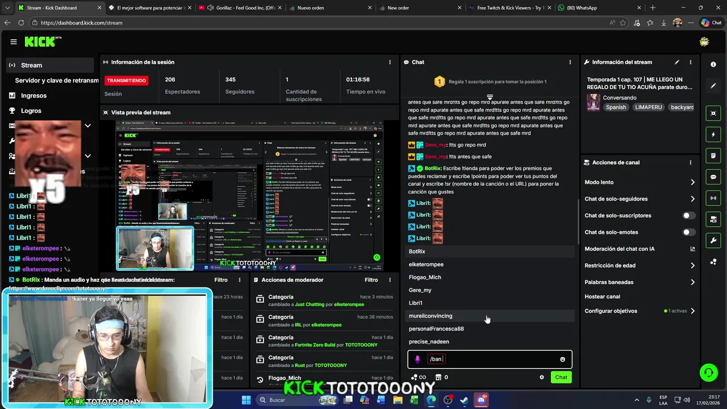Select personalFrancesca88 from the suggestion list
727x409 pixels.
coord(489,329)
